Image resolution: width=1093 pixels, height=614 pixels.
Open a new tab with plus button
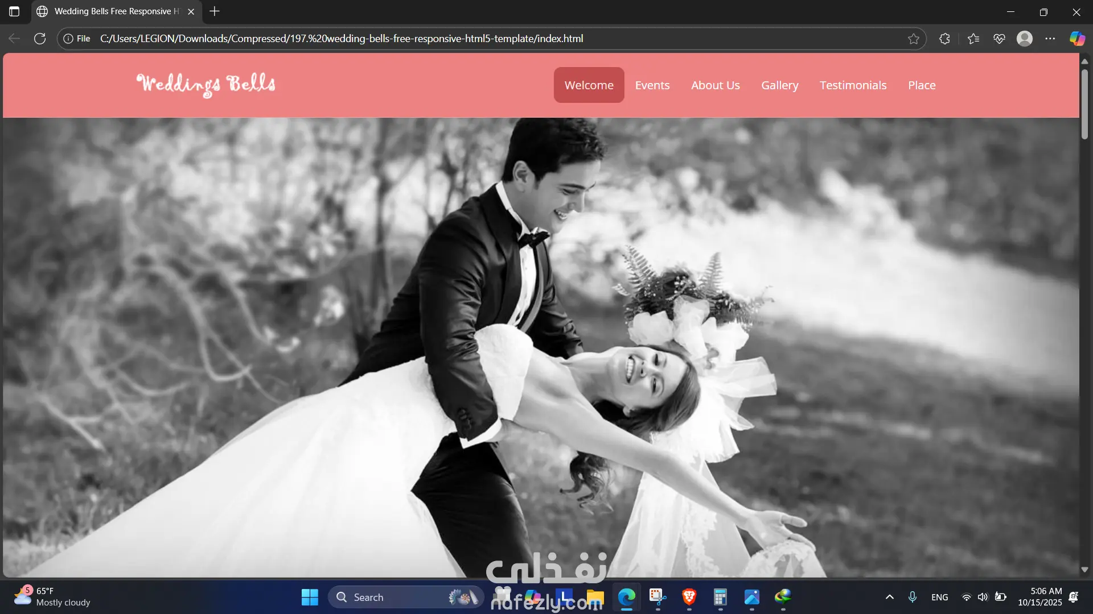click(x=215, y=11)
